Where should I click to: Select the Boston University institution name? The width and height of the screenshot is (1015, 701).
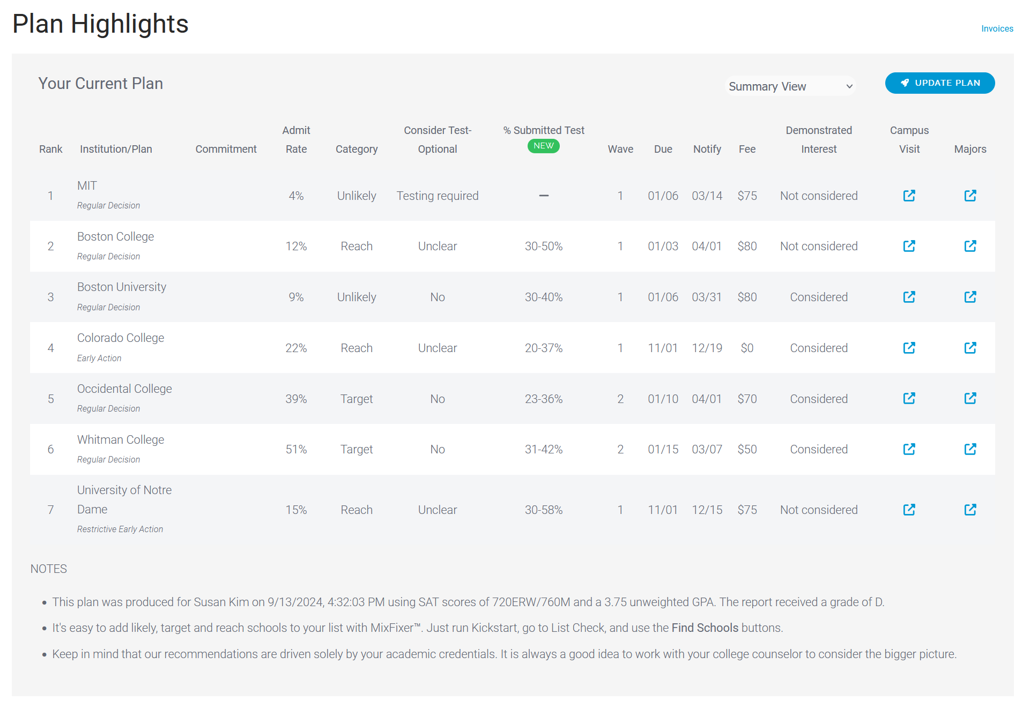[122, 287]
